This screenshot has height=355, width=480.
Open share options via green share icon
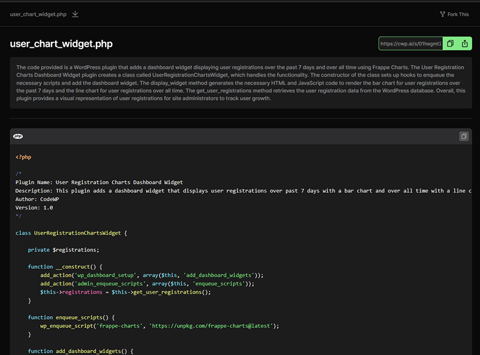coord(464,44)
